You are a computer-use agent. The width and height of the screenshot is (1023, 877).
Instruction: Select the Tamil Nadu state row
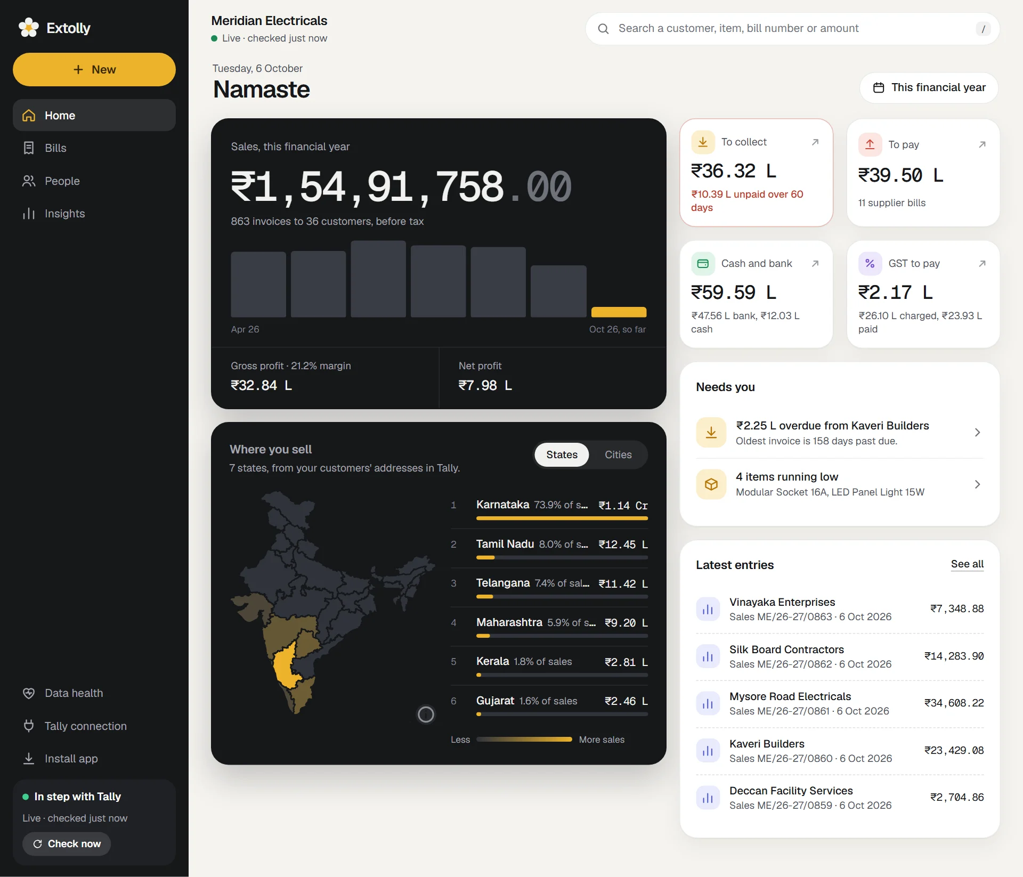pyautogui.click(x=549, y=548)
